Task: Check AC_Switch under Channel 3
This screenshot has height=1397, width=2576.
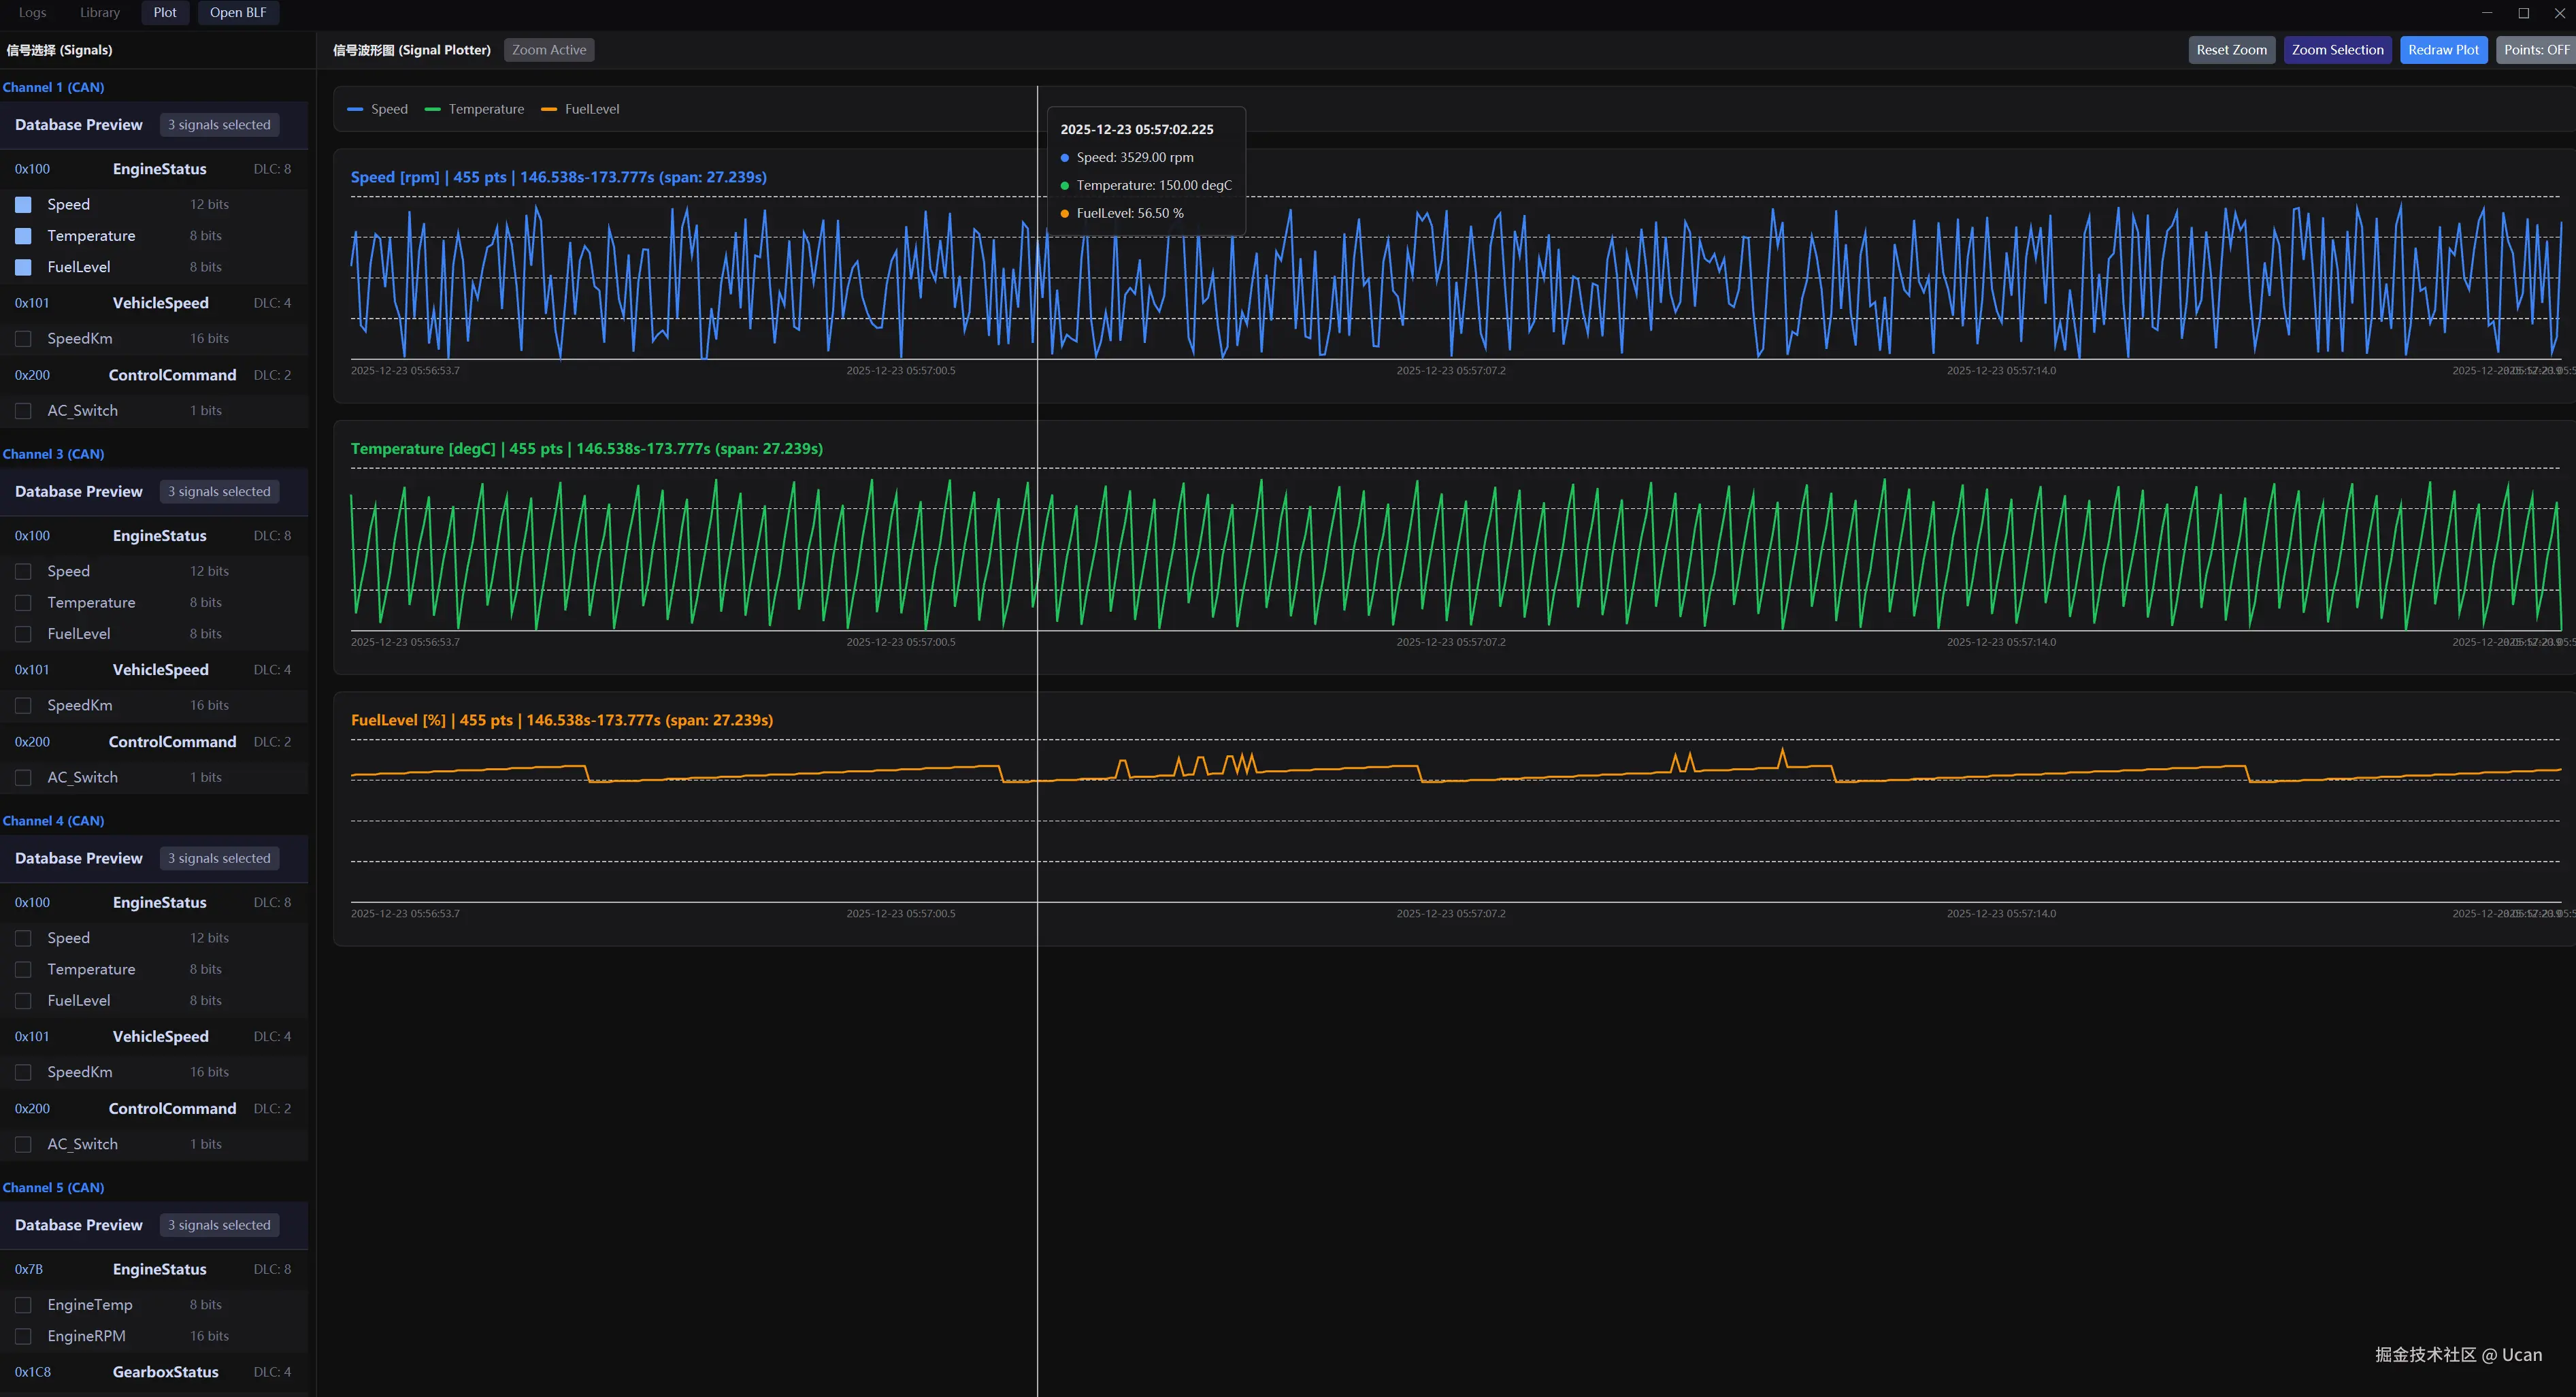Action: click(x=23, y=778)
